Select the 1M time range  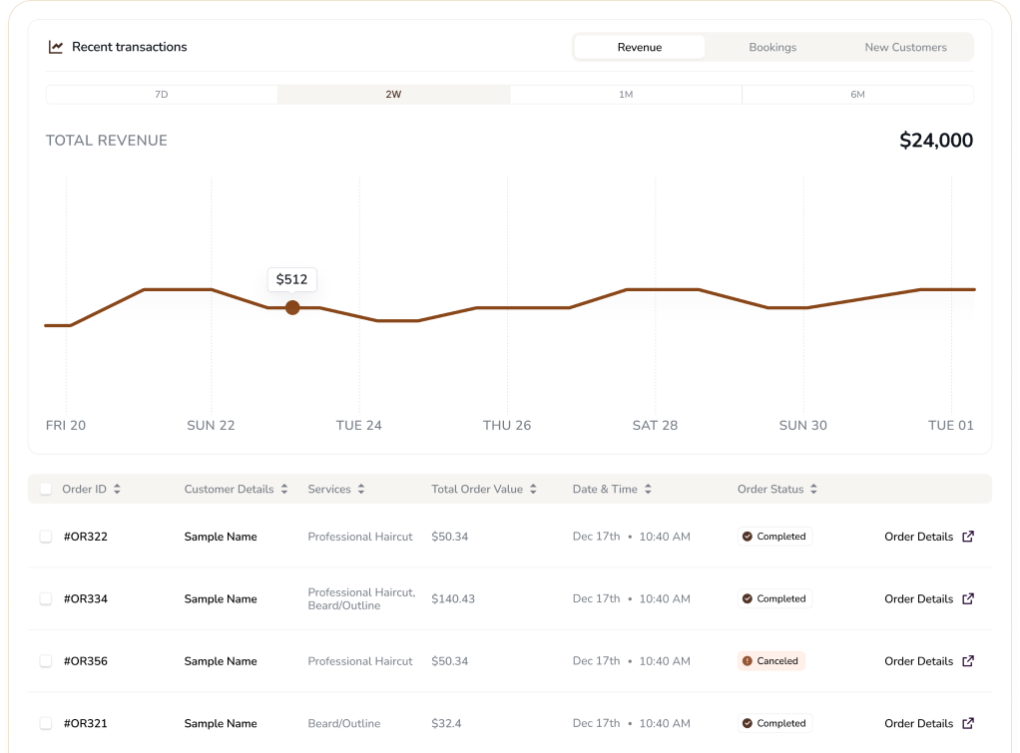pos(626,94)
